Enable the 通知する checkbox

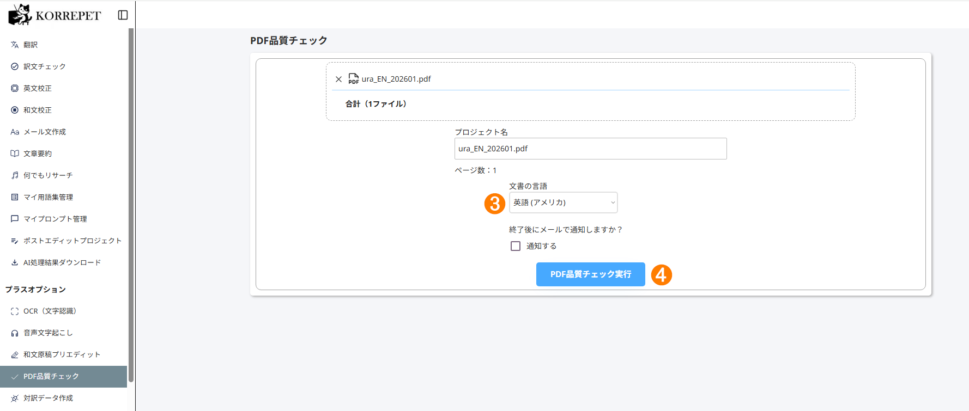click(x=516, y=246)
